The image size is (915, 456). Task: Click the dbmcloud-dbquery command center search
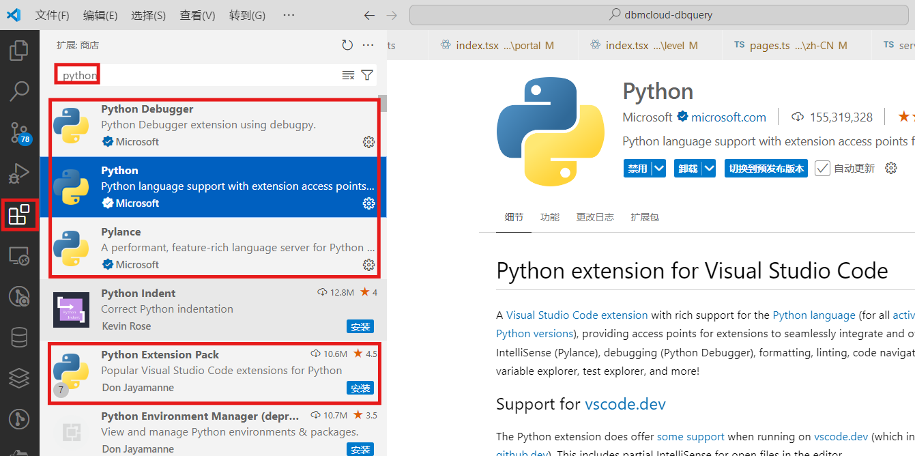(x=658, y=15)
